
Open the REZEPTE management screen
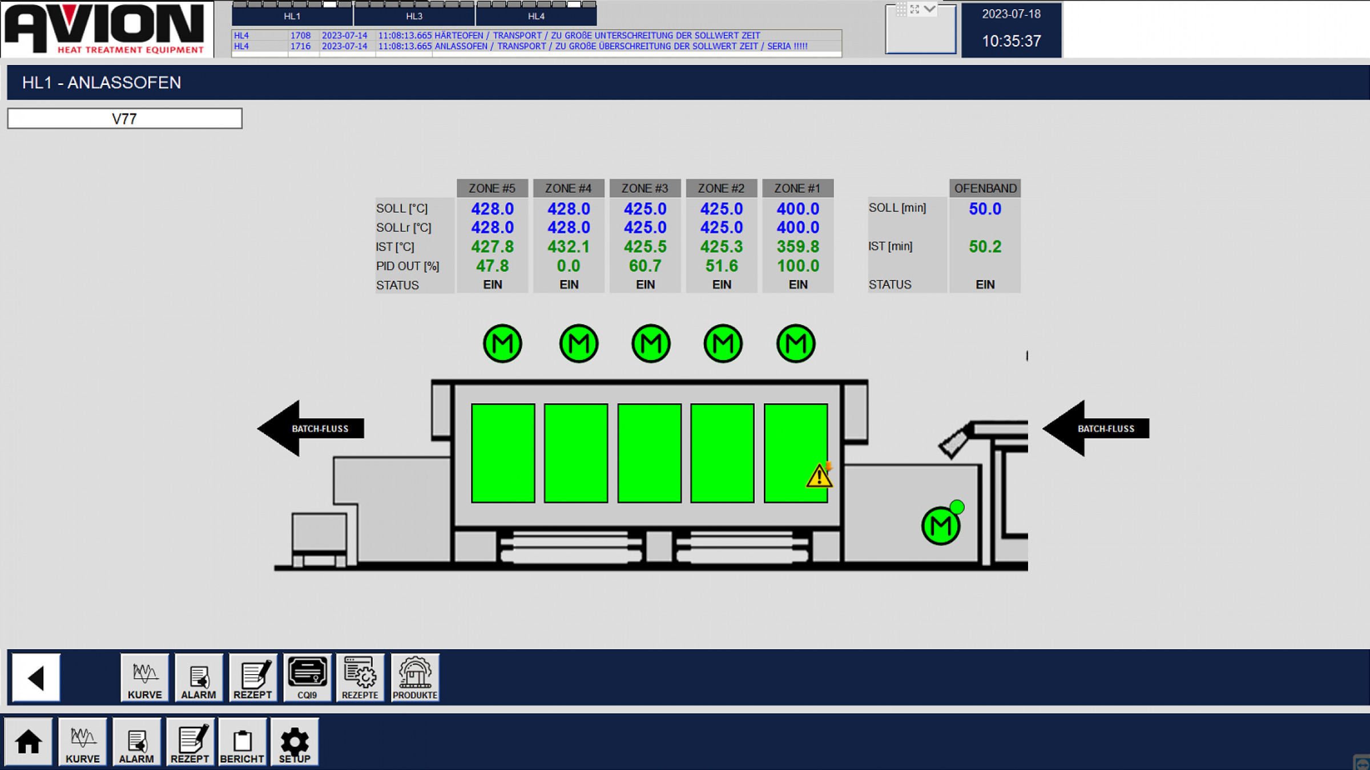pos(360,678)
